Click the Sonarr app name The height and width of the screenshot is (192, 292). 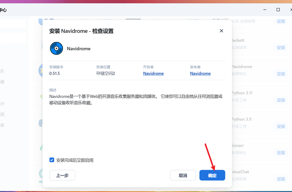(x=238, y=145)
